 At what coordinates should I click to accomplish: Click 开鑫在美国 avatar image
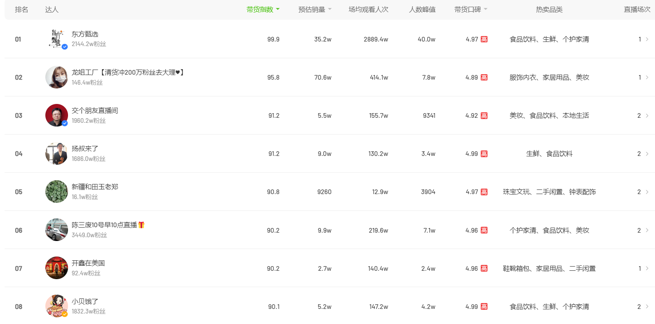tap(56, 268)
